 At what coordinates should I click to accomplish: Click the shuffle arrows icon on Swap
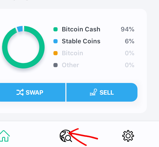click(20, 92)
